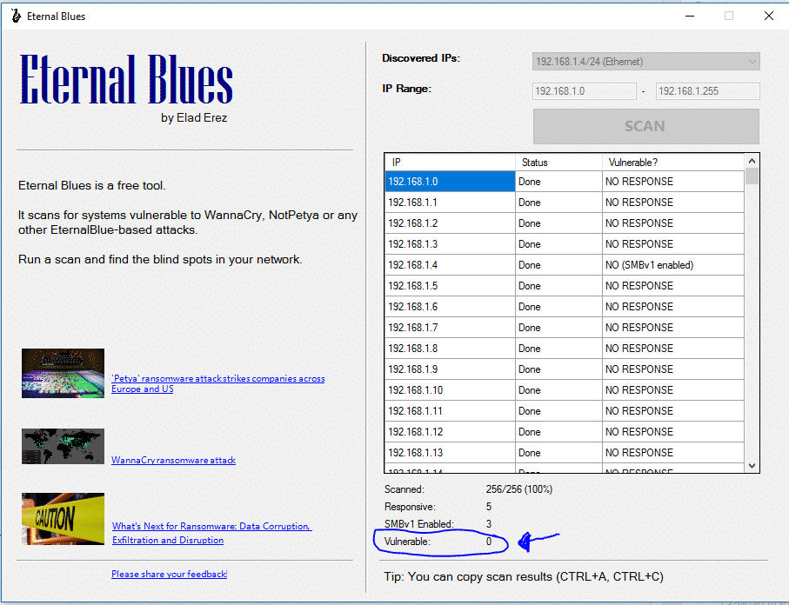Screen dimensions: 789x605
Task: Minimize the Eternal Blues window
Action: coord(689,17)
